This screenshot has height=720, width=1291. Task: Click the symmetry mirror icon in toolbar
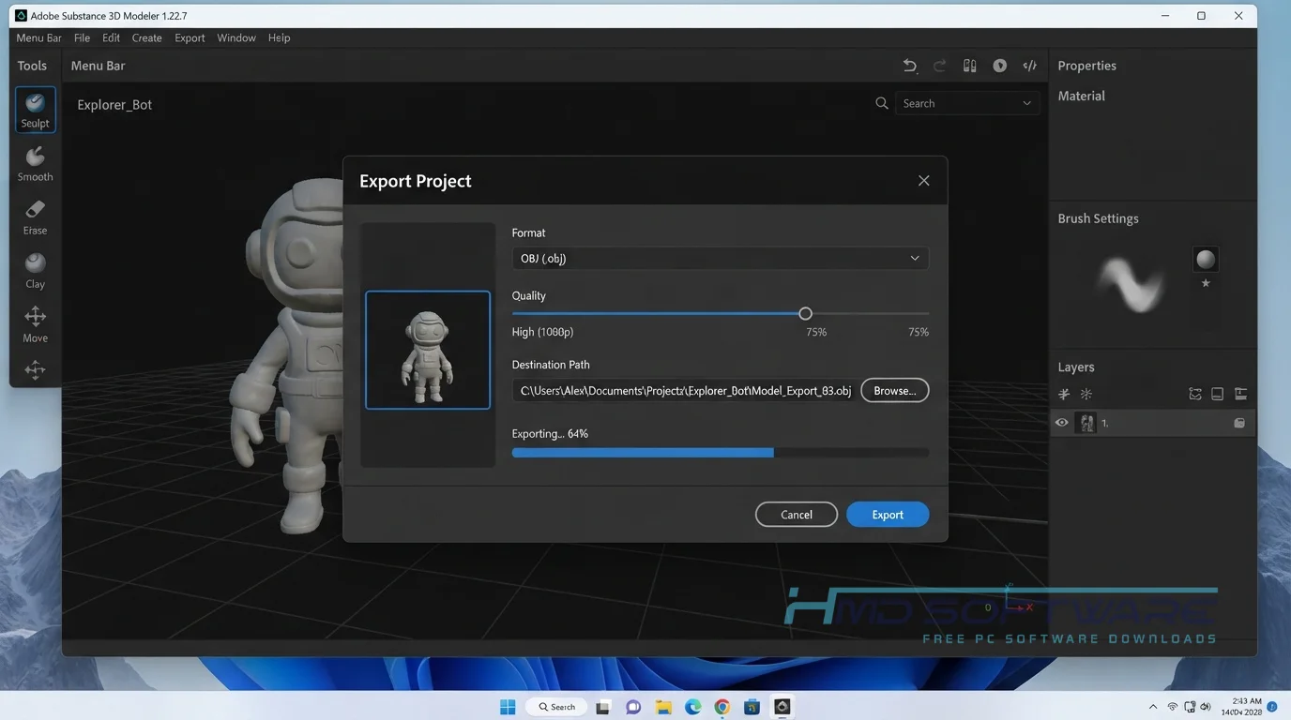[x=970, y=66]
